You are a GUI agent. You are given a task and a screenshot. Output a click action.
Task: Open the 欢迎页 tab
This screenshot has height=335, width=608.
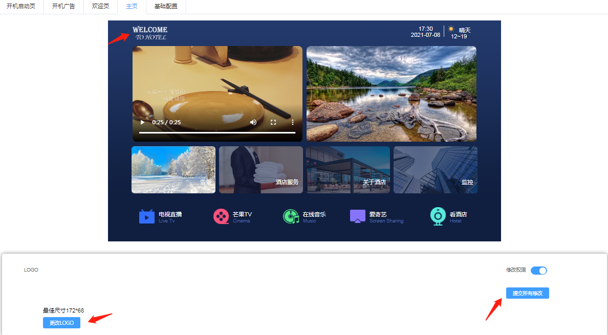[100, 7]
